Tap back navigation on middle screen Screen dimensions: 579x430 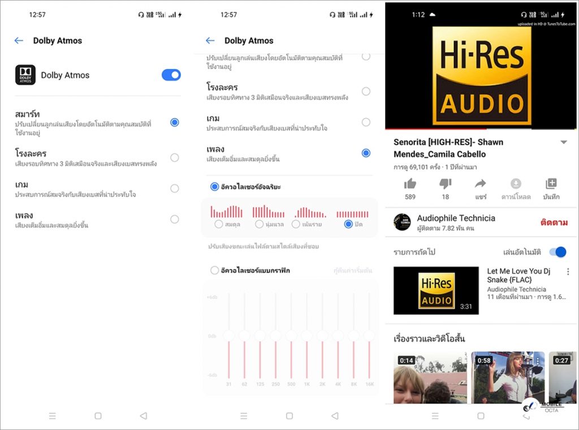click(x=335, y=416)
